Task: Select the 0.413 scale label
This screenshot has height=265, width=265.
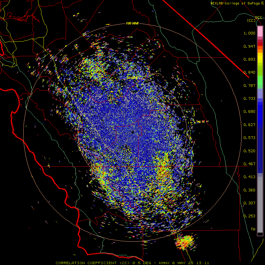Action: [x=249, y=177]
